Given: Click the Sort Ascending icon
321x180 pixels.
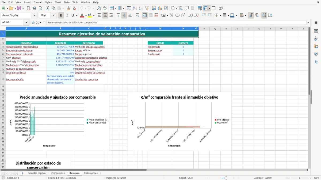Looking at the screenshot, I should click(x=135, y=8).
